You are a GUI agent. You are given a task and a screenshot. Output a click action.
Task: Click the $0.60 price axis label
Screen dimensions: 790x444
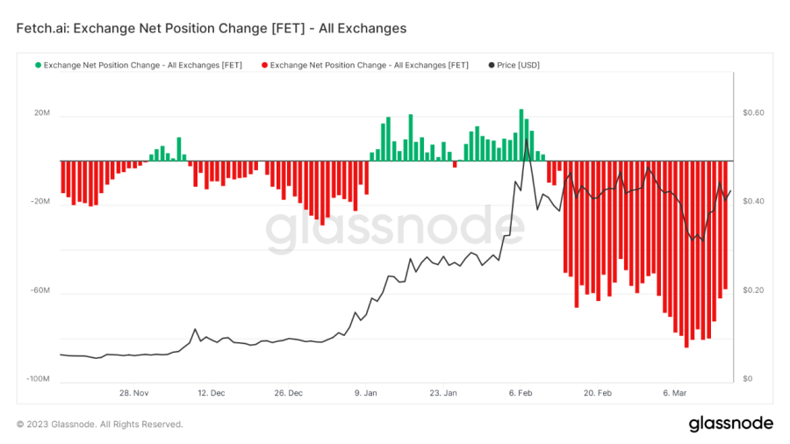pos(753,113)
